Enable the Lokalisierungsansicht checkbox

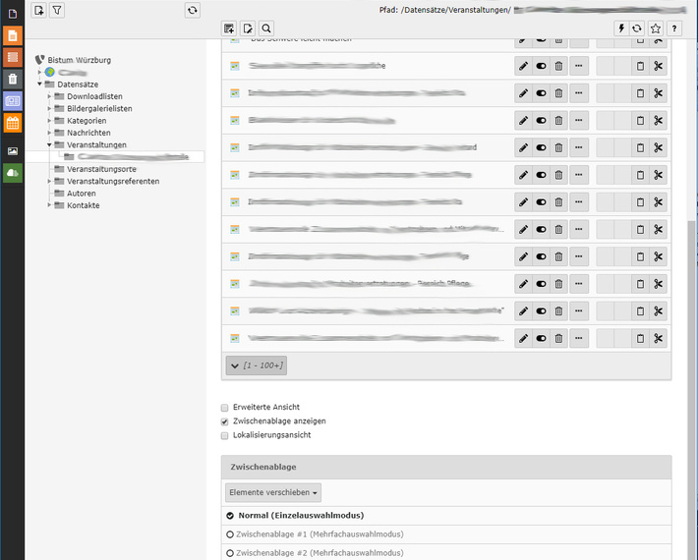(225, 434)
